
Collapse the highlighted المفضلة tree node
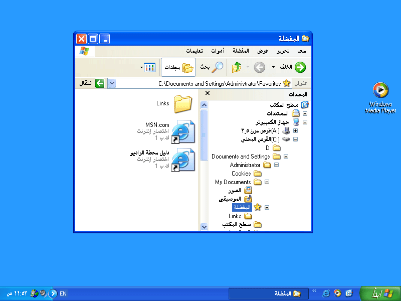267,208
